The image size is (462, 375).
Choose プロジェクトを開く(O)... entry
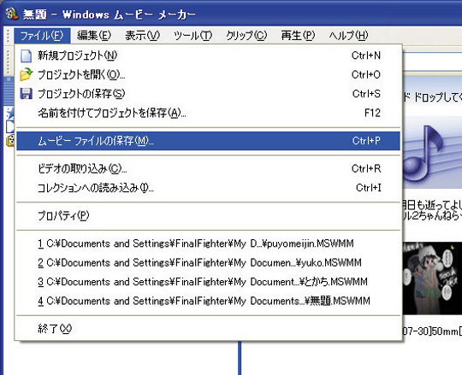208,74
